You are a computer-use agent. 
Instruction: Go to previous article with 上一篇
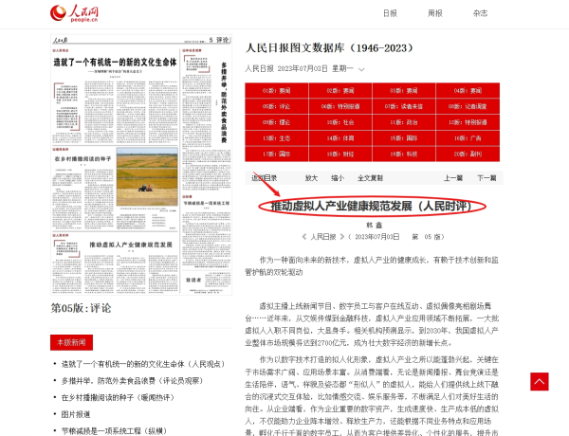[453, 177]
